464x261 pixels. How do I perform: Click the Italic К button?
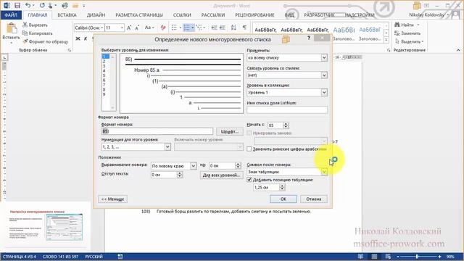click(86, 38)
